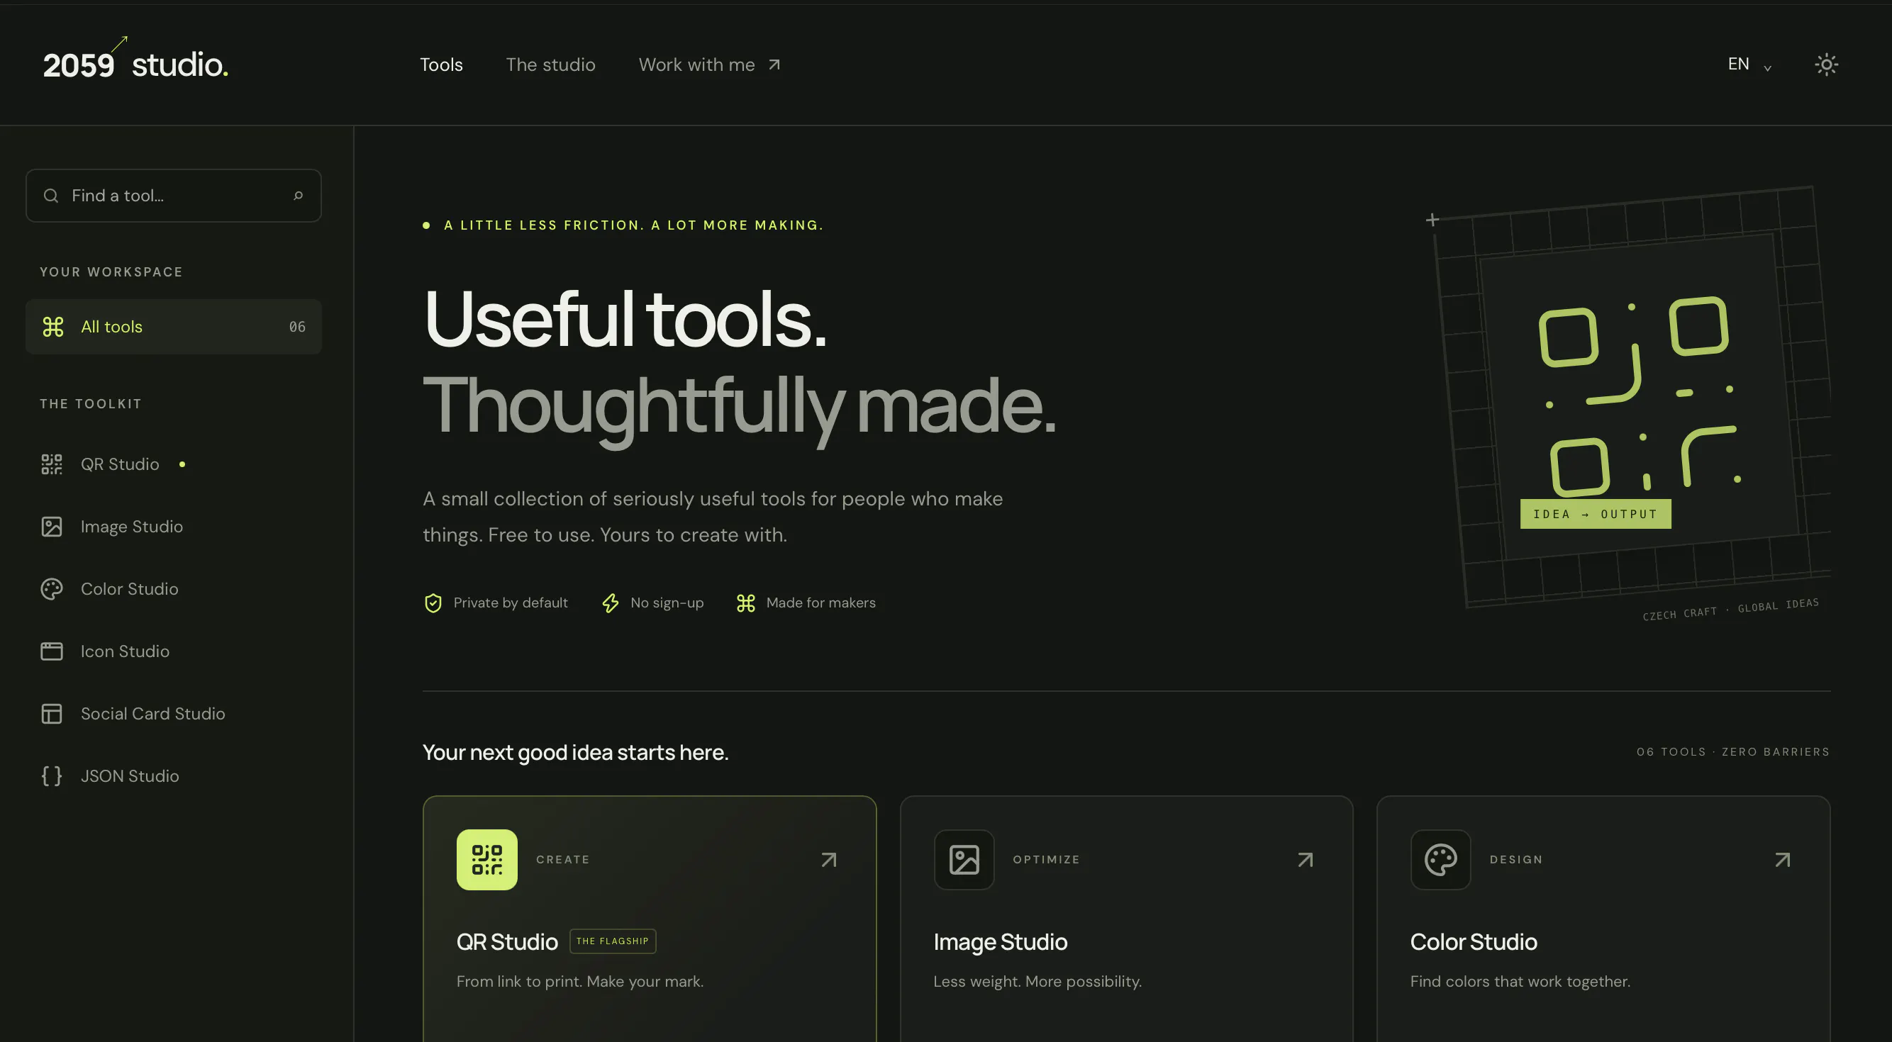1892x1042 pixels.
Task: Click the magnifier icon in the search box
Action: 50,196
